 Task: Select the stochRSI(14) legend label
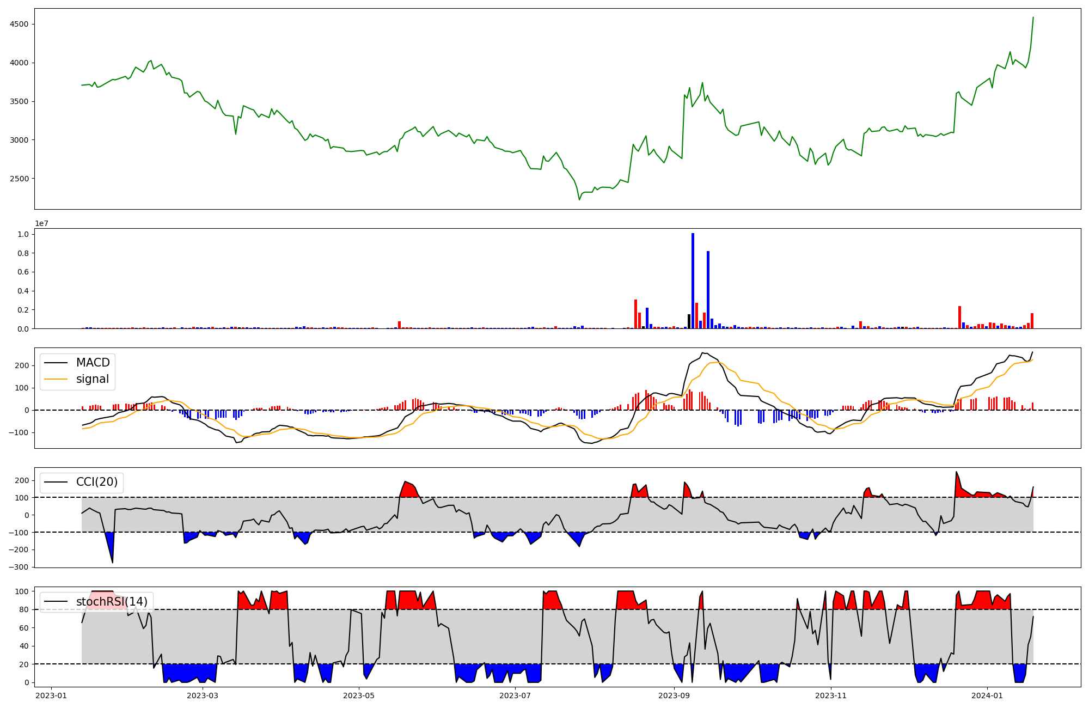click(112, 602)
